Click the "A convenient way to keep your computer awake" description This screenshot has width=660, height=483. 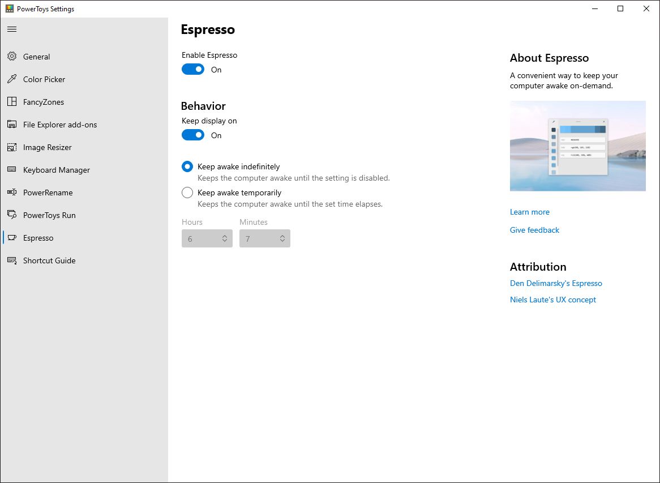click(564, 80)
